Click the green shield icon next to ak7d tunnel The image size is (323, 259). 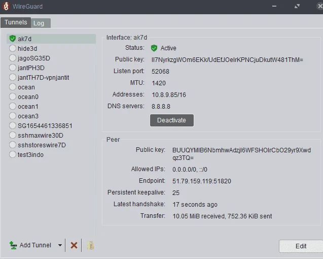coord(13,39)
